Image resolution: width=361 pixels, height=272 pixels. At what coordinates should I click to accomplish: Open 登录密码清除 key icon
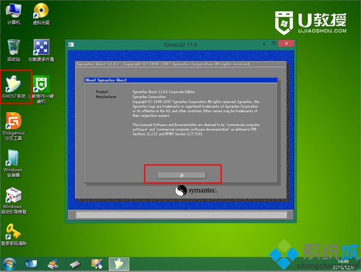tap(14, 235)
